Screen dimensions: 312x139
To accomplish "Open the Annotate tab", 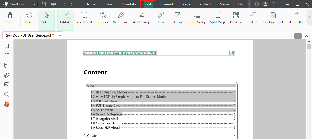I will coord(129,4).
